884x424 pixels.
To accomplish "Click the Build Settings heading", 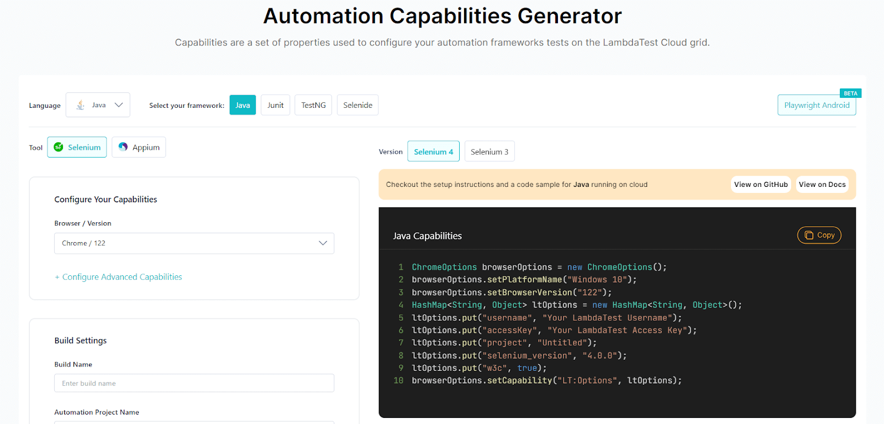I will click(x=81, y=341).
